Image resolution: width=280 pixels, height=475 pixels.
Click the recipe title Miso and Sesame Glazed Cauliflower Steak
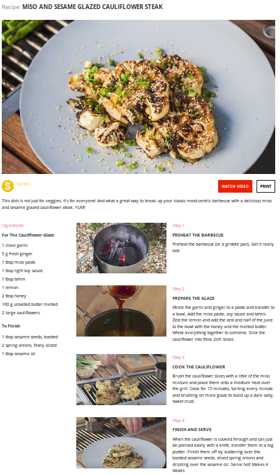tap(93, 7)
